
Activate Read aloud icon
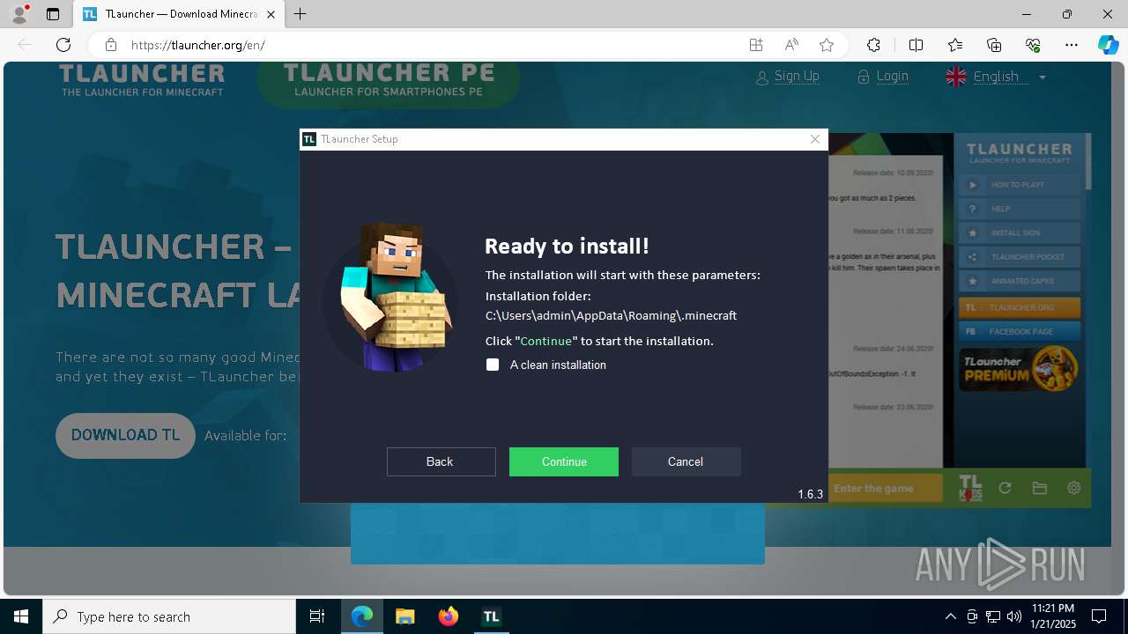pos(791,45)
